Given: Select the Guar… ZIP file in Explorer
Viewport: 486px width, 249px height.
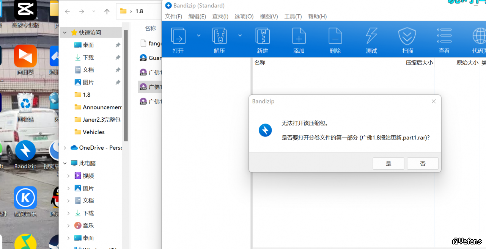Looking at the screenshot, I should [151, 58].
